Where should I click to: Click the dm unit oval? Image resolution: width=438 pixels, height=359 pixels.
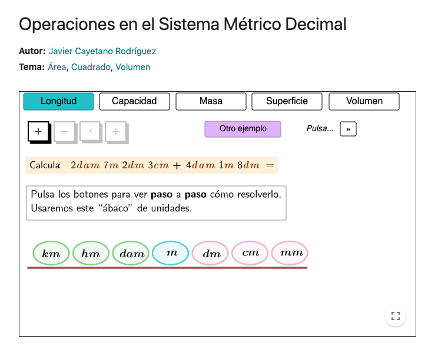(x=211, y=254)
